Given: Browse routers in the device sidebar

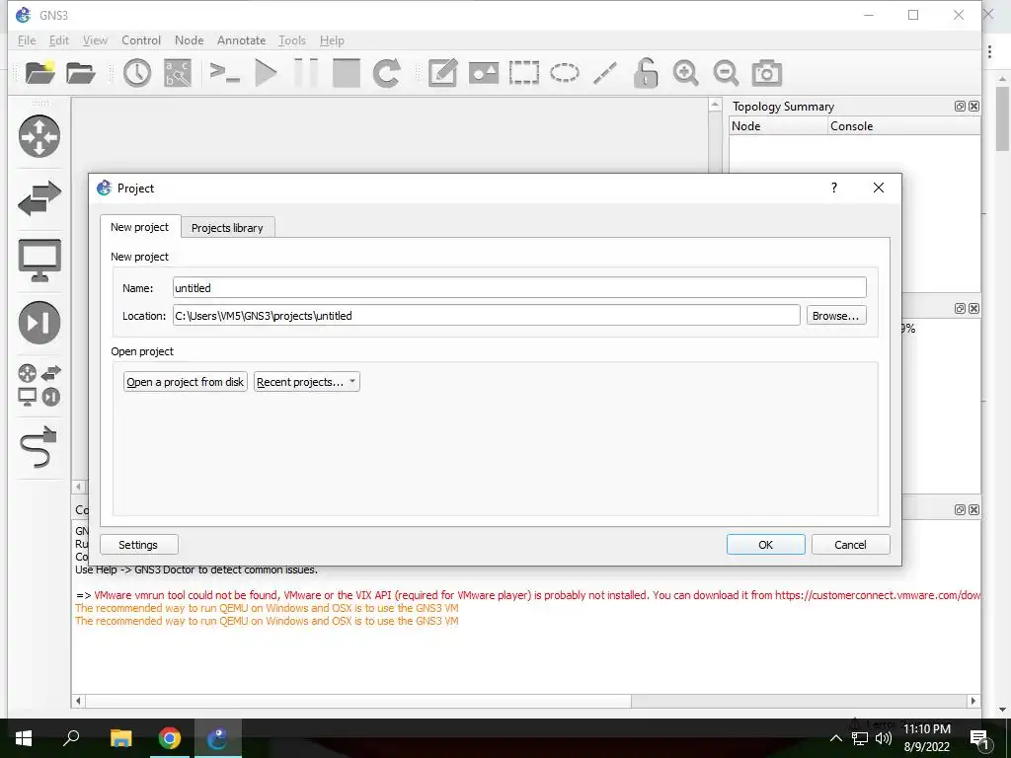Looking at the screenshot, I should click(39, 136).
